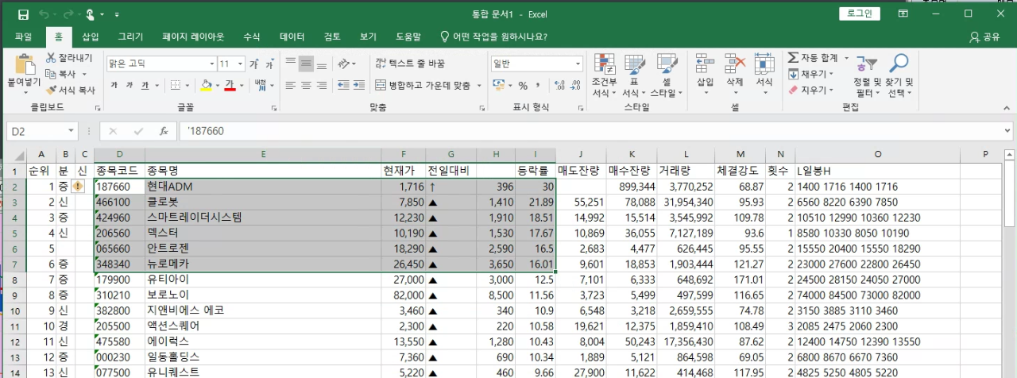
Task: Click error warning icon next to row 2
Action: coord(77,186)
